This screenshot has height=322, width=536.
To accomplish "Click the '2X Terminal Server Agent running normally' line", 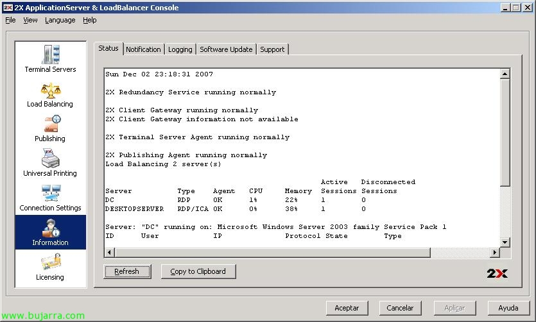I will coord(197,137).
